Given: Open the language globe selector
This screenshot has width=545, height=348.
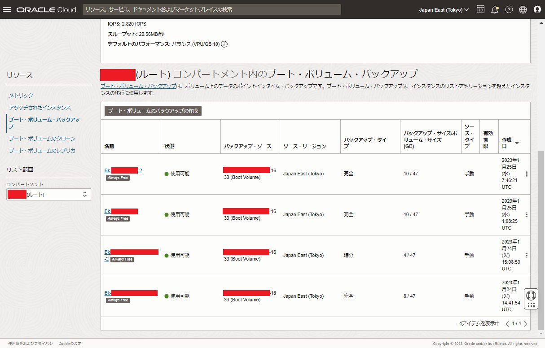Looking at the screenshot, I should pos(523,9).
